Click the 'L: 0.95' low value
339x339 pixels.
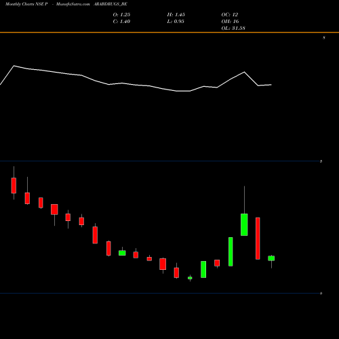[176, 22]
